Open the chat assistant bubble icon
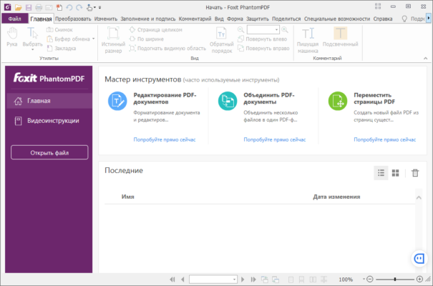 click(419, 258)
